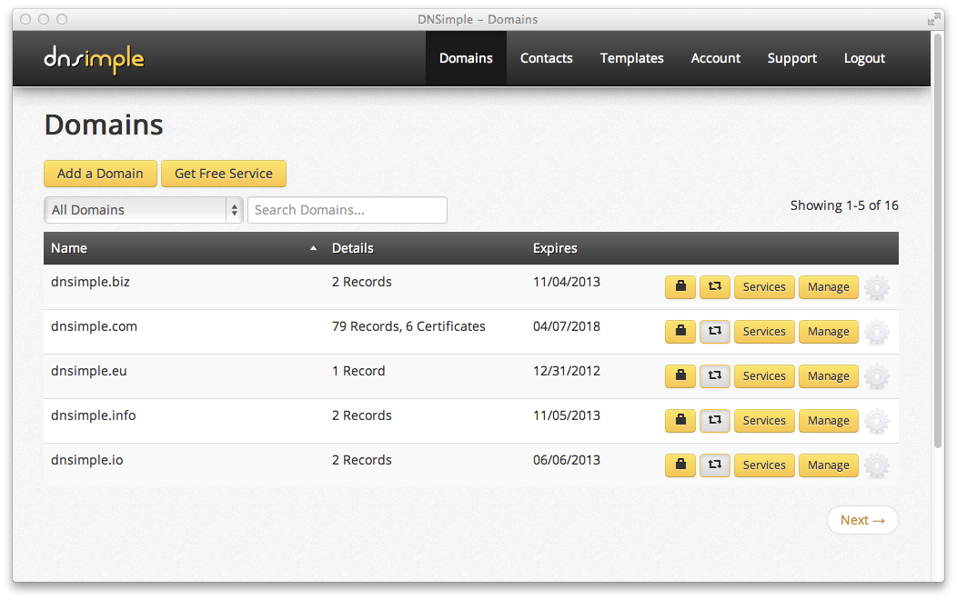Manage the dnsimple.eu domain

coord(828,375)
